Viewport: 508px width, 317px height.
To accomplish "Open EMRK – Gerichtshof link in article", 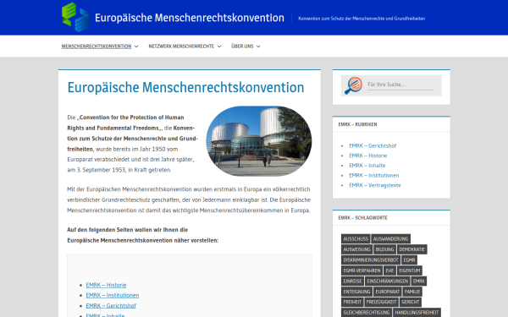I will click(111, 306).
